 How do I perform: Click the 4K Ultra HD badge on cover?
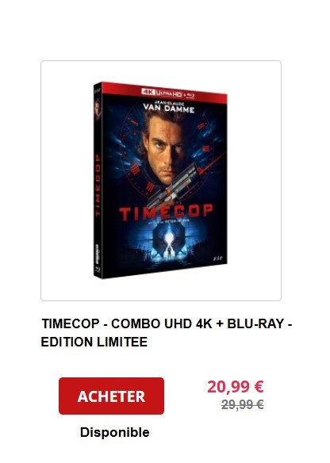161,93
